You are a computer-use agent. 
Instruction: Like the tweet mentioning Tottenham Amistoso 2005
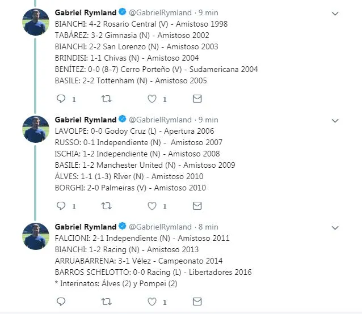click(x=151, y=99)
